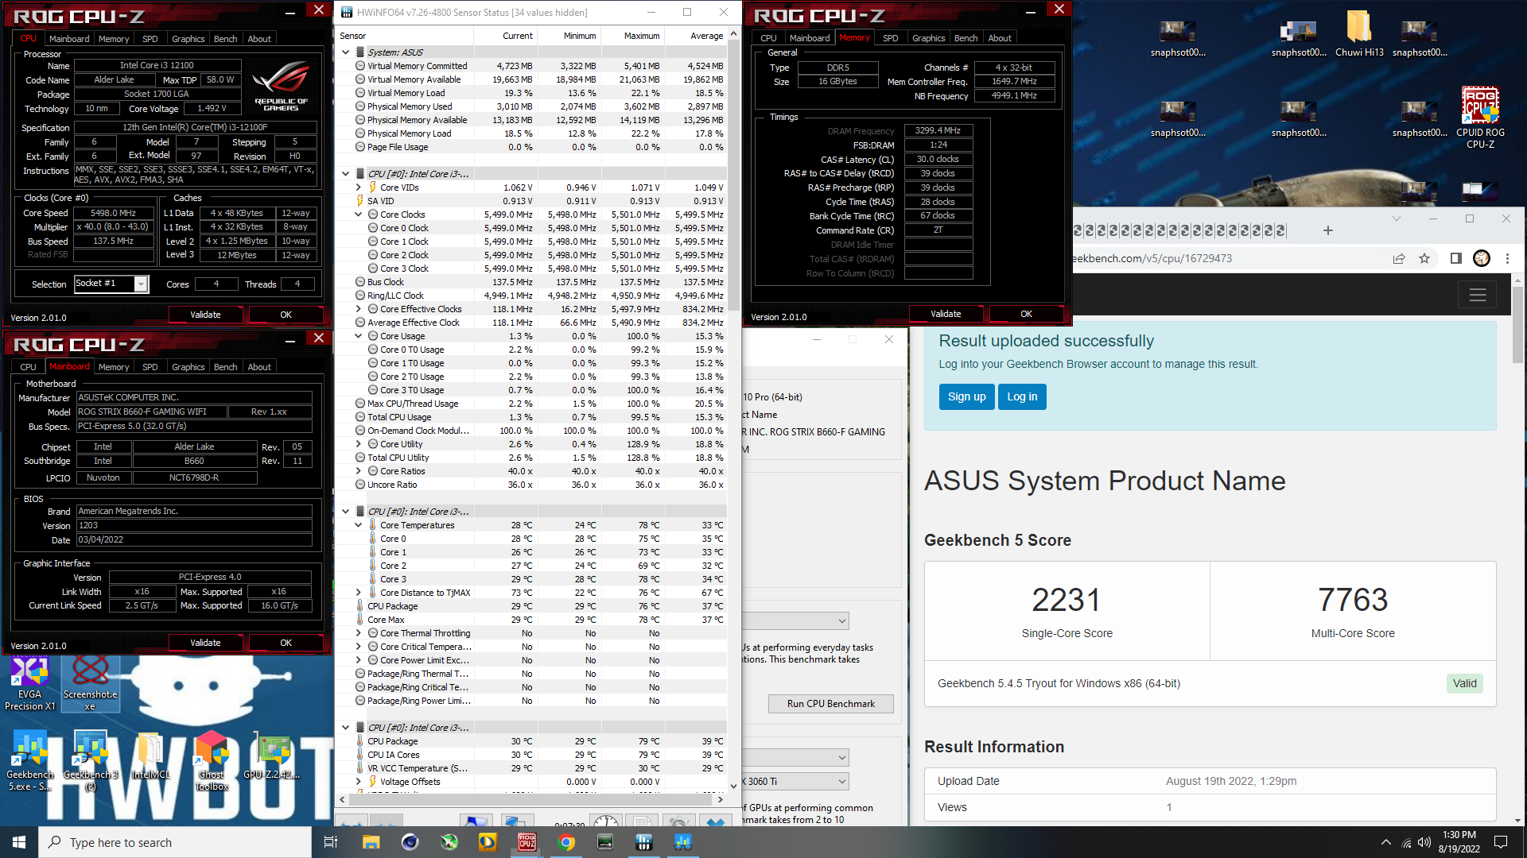
Task: Open Chrome's side panel icon
Action: click(x=1455, y=258)
